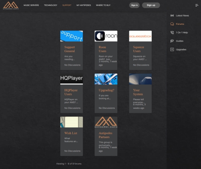The image size is (201, 169).
Task: Click 'No Discussions' in the HQPlayer Users card
Action: tap(72, 108)
